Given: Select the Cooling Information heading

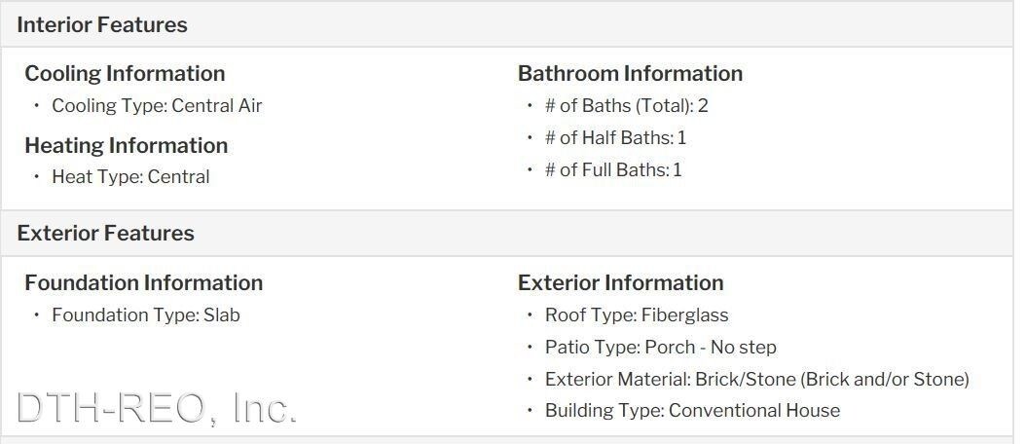Looking at the screenshot, I should point(125,73).
